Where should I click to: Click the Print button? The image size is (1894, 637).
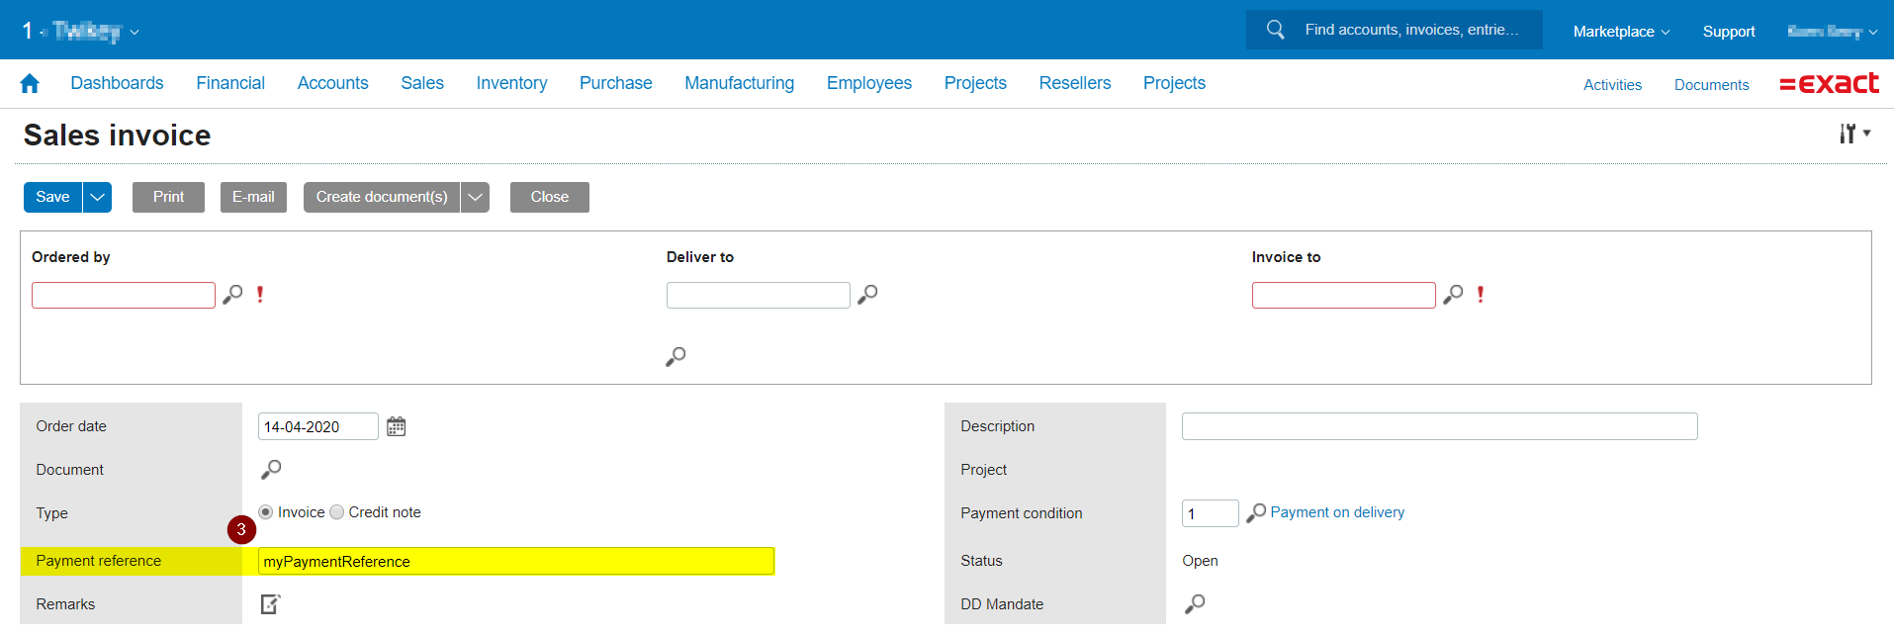[x=168, y=197]
